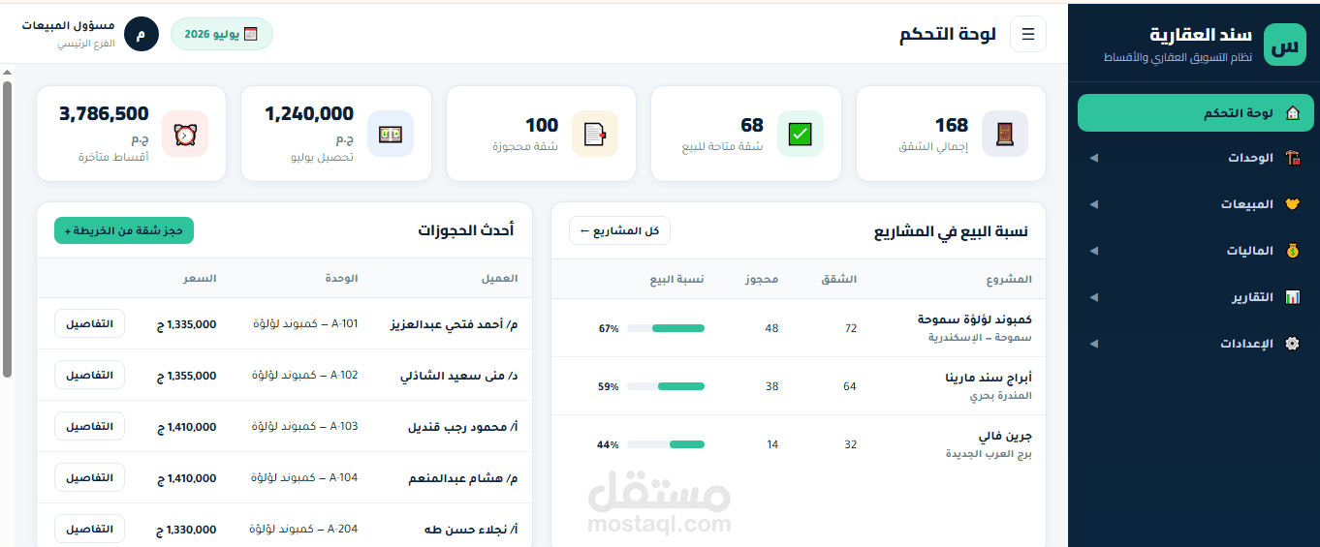Open the كل المشاريع filter dropdown

tap(619, 230)
